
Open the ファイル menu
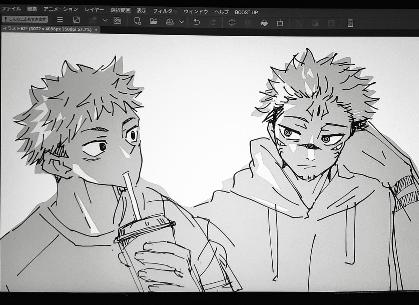11,9
